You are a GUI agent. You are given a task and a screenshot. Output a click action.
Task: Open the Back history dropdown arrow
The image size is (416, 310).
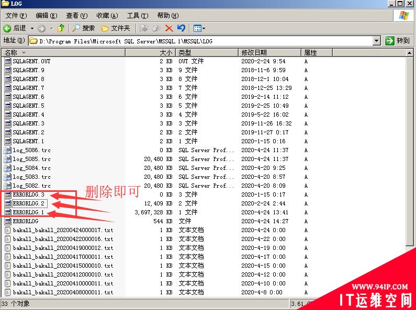pos(32,28)
